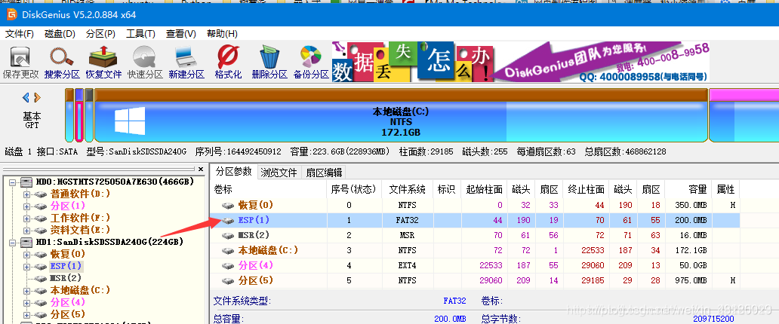
Task: Click drive icon of MSR(2) table row
Action: 227,235
